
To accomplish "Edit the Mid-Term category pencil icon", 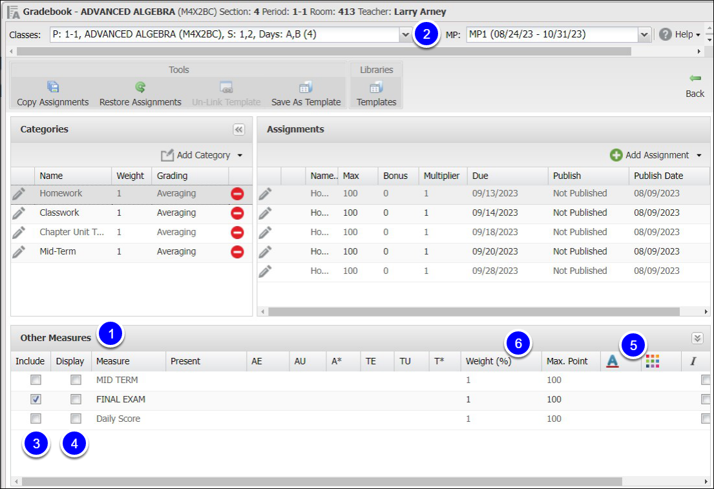I will 19,252.
